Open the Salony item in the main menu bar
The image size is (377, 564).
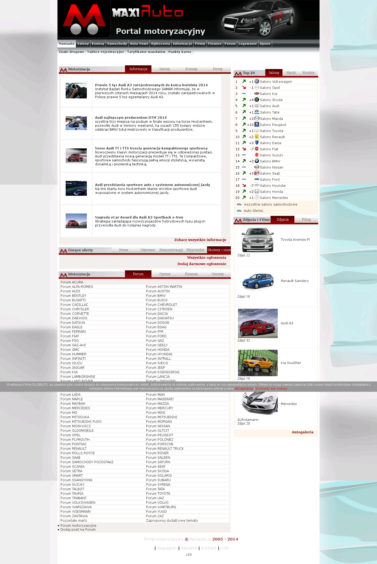(83, 44)
